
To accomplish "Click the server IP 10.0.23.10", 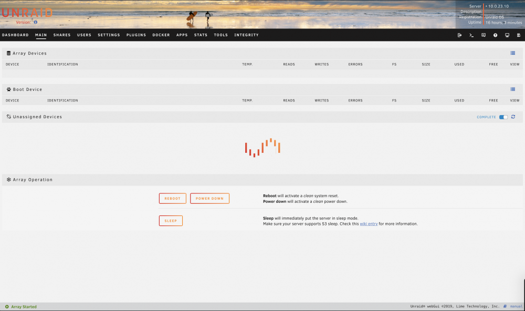I will pyautogui.click(x=498, y=6).
